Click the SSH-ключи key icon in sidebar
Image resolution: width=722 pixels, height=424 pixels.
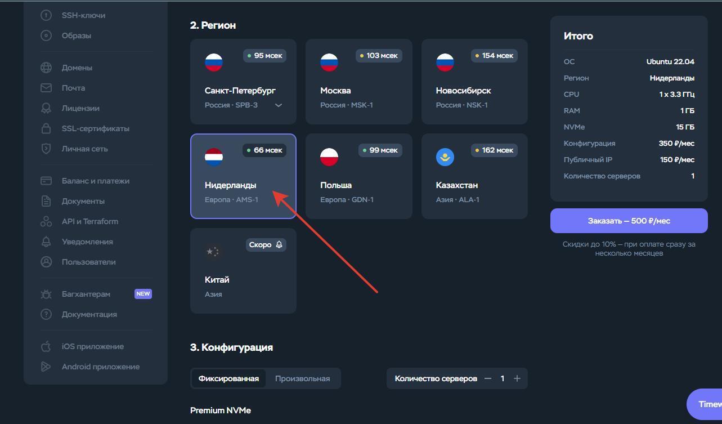point(46,15)
